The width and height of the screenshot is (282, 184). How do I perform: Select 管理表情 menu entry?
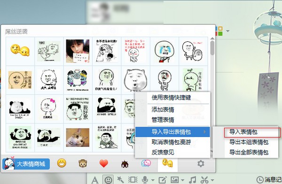163,120
